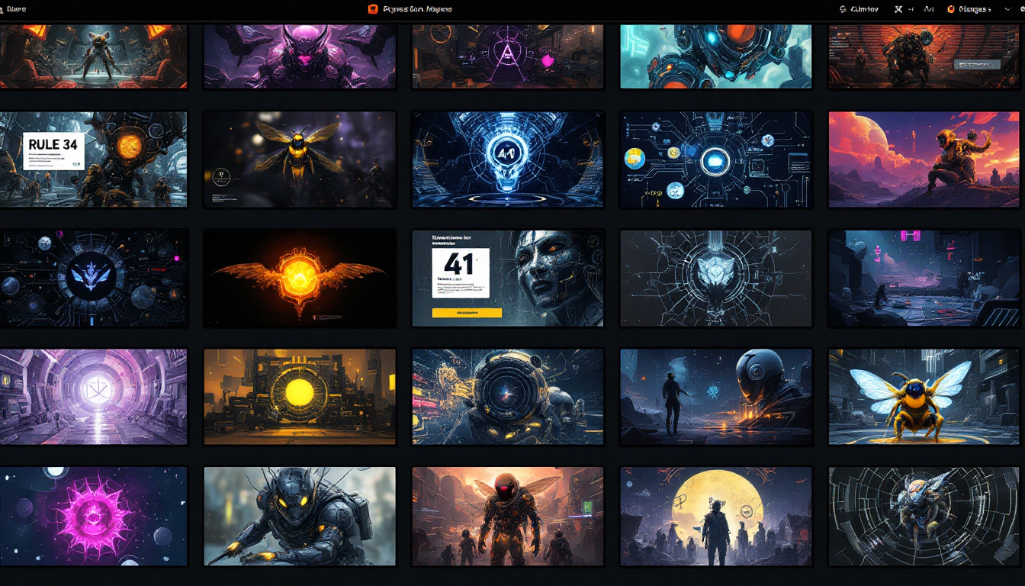The height and width of the screenshot is (586, 1025).
Task: Open the astronaut on sunset rocks thumbnail
Action: click(924, 159)
